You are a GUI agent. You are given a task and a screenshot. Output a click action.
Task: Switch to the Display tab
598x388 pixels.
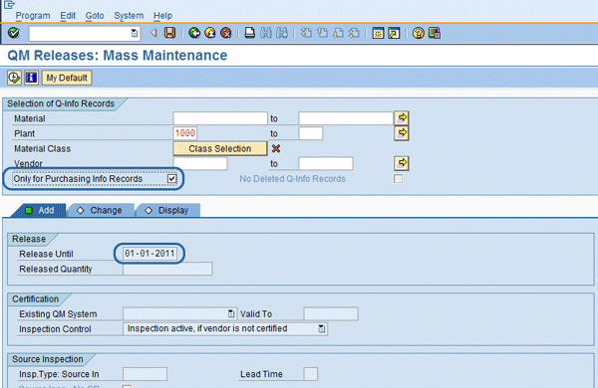pos(168,210)
